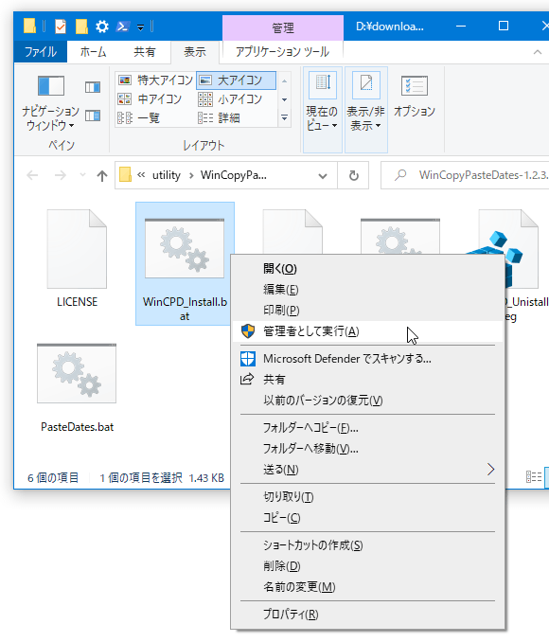Choose 開く(O) in context menu
This screenshot has height=642, width=549.
367,269
